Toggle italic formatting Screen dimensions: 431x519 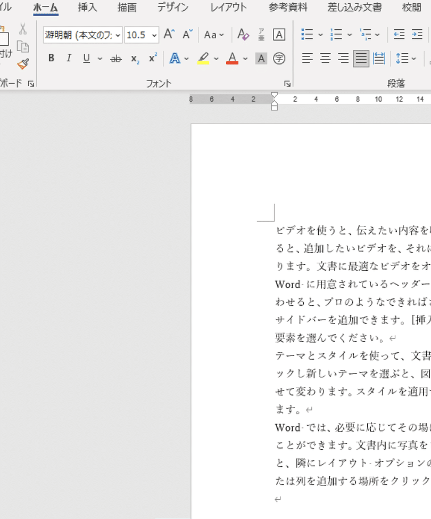pyautogui.click(x=69, y=58)
